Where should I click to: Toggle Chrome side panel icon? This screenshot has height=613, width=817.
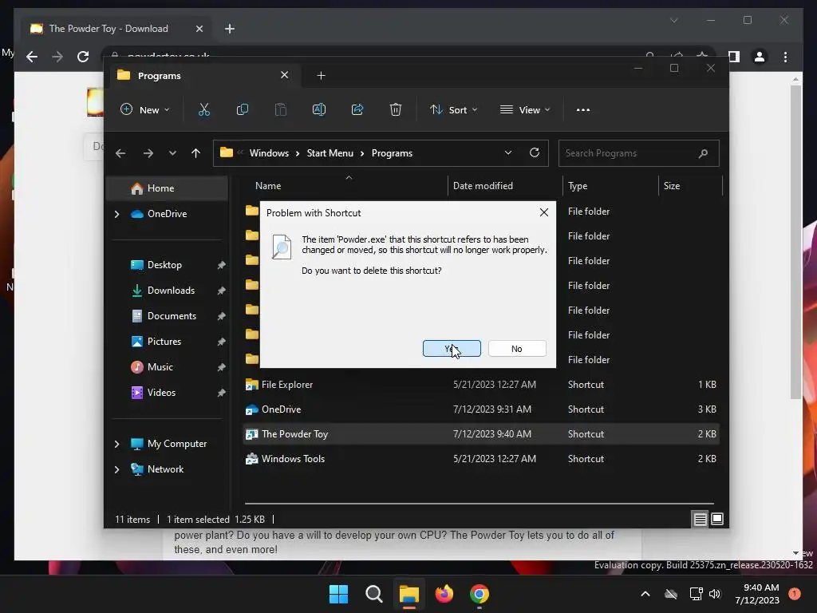[x=734, y=57]
